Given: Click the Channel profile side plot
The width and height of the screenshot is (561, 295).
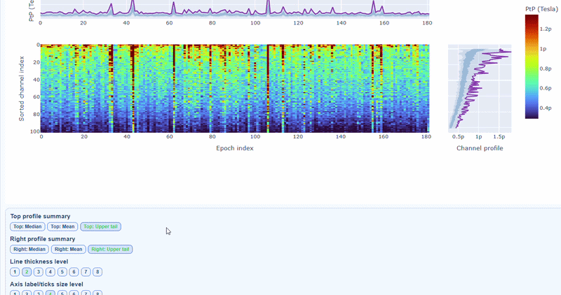Looking at the screenshot, I should click(480, 89).
